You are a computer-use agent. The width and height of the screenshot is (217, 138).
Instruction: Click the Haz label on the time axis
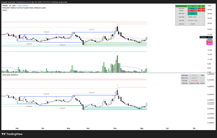pyautogui.click(x=88, y=128)
